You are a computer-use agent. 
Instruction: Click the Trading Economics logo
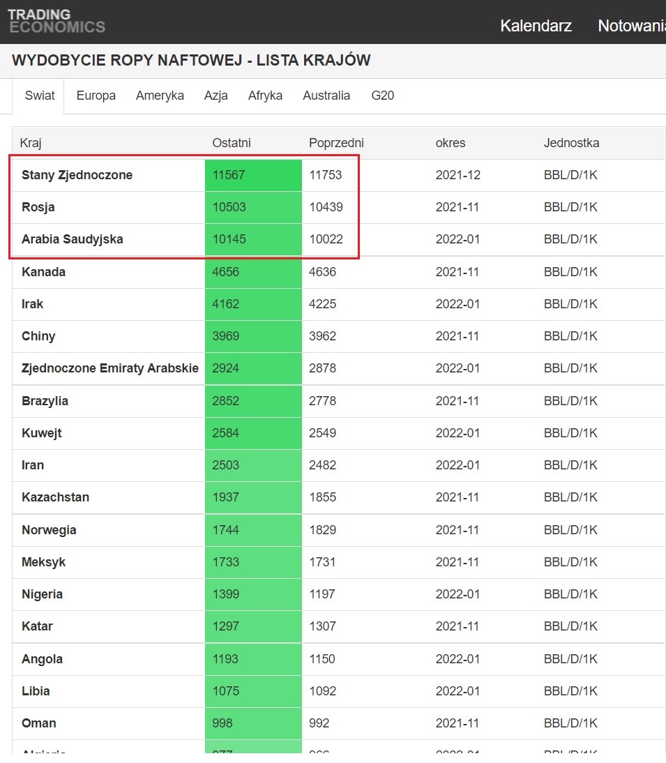coord(56,22)
